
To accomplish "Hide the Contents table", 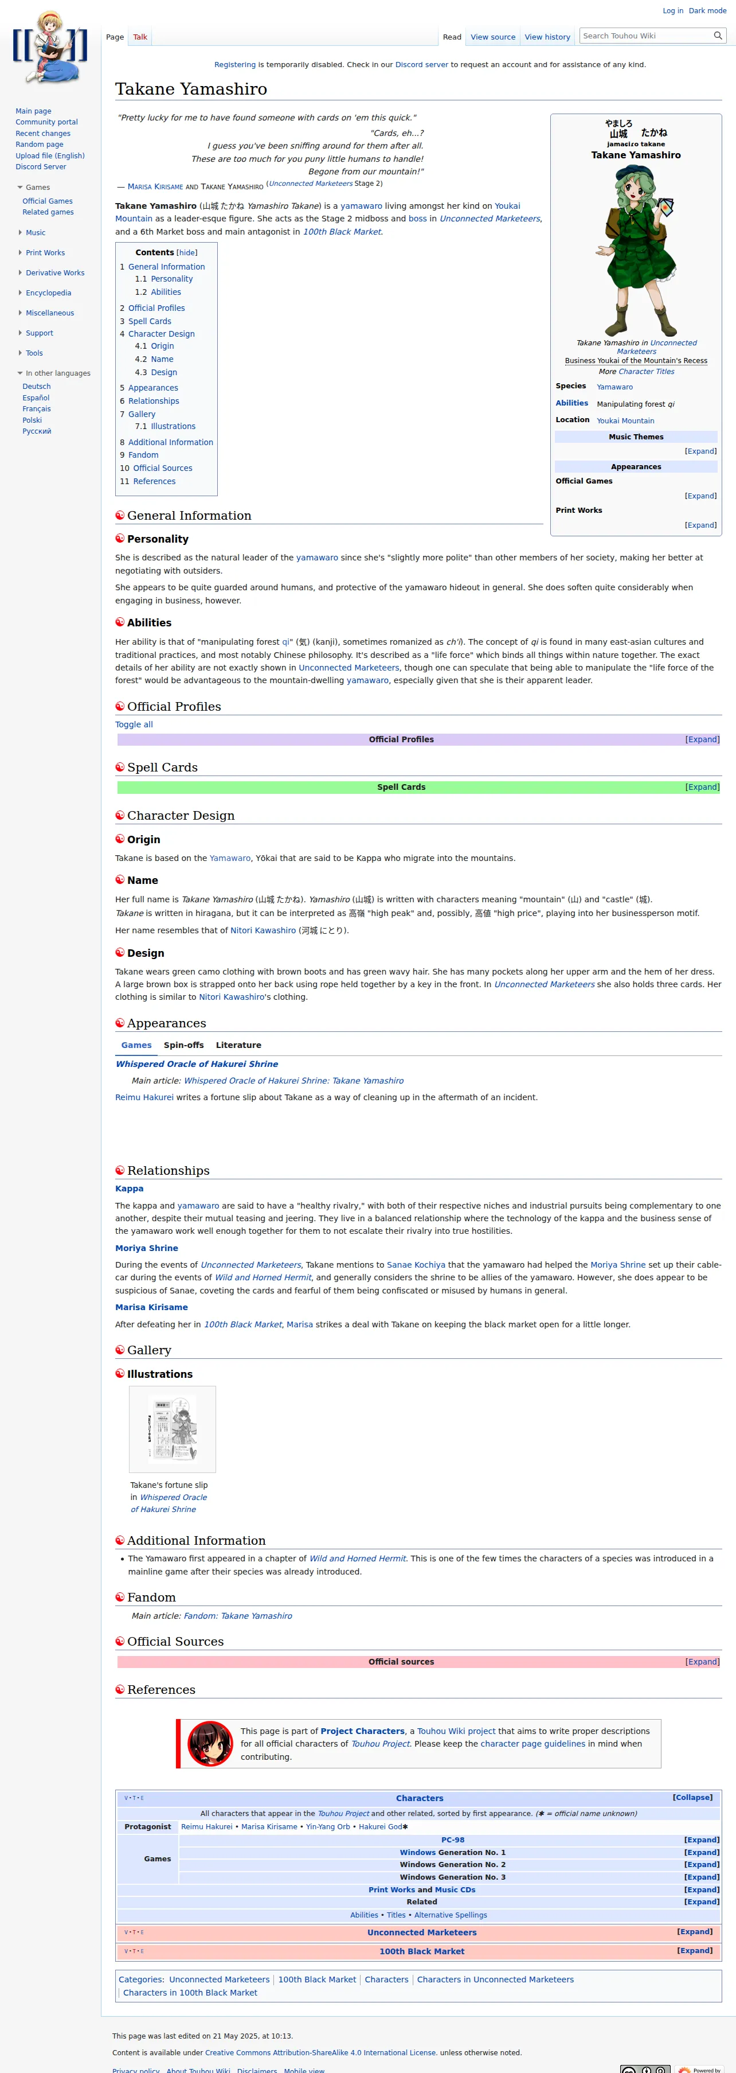I will [x=187, y=253].
